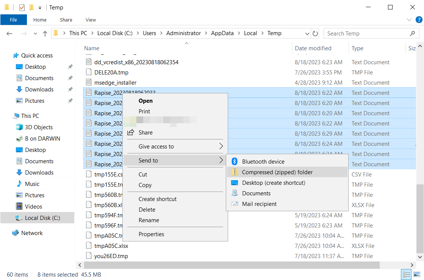
Task: Click This PC in the address bar
Action: (x=78, y=33)
